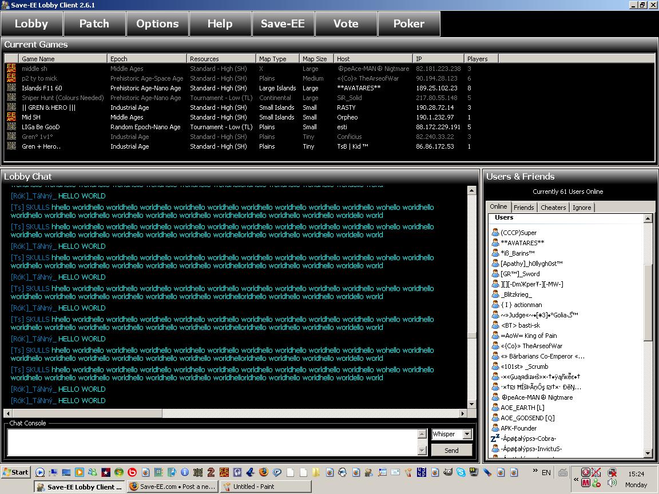Open the Poker button in top bar

point(409,24)
